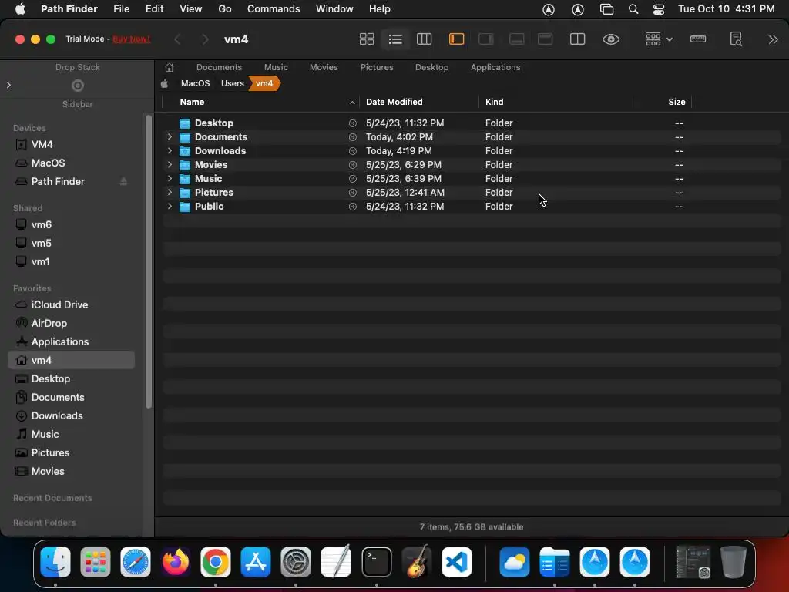The height and width of the screenshot is (592, 789).
Task: Expand the Downloads folder row
Action: (x=170, y=150)
